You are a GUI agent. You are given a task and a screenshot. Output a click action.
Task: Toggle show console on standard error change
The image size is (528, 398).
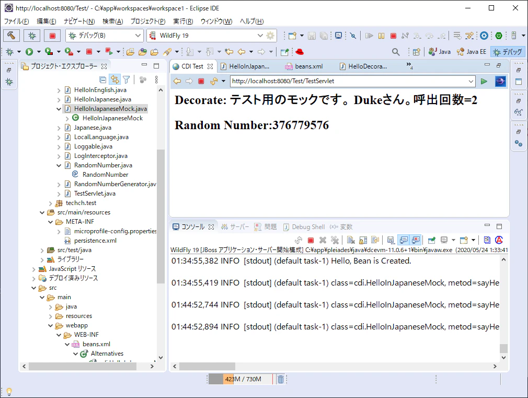[416, 240]
